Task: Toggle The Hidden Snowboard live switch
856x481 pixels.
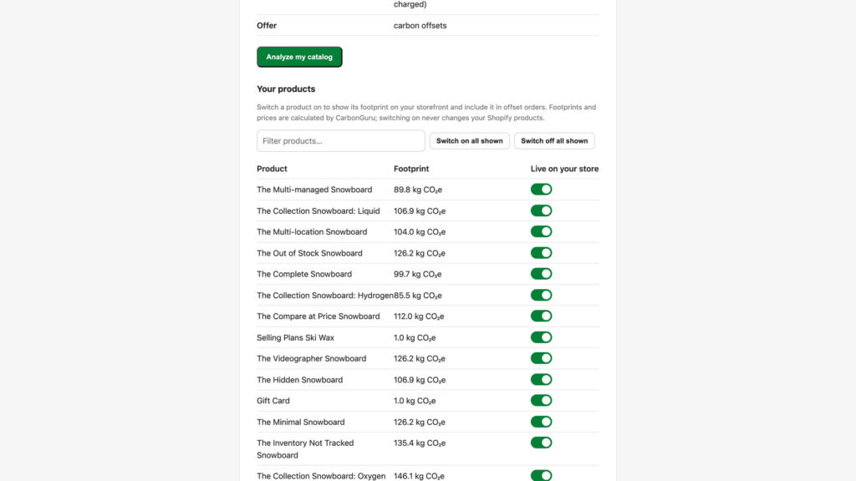Action: click(x=541, y=380)
